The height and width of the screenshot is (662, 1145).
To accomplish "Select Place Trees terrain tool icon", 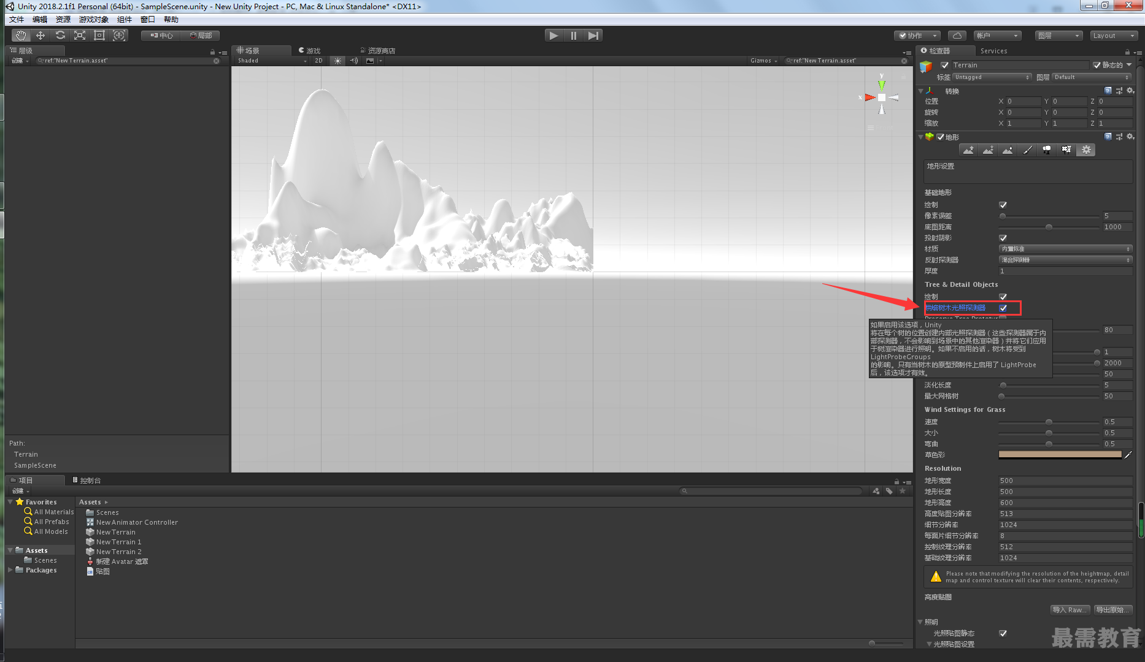I will click(x=1047, y=150).
